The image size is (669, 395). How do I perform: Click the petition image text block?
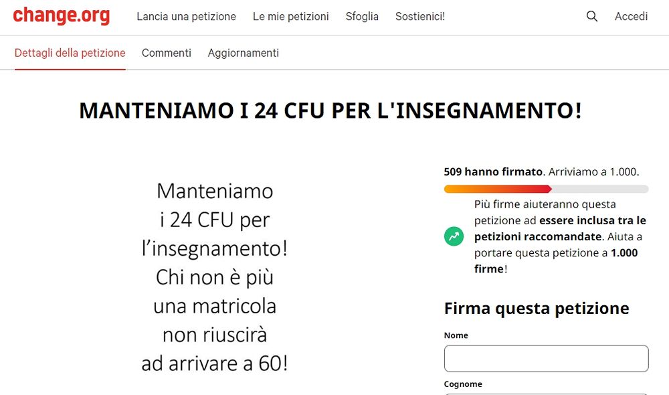[x=215, y=277]
